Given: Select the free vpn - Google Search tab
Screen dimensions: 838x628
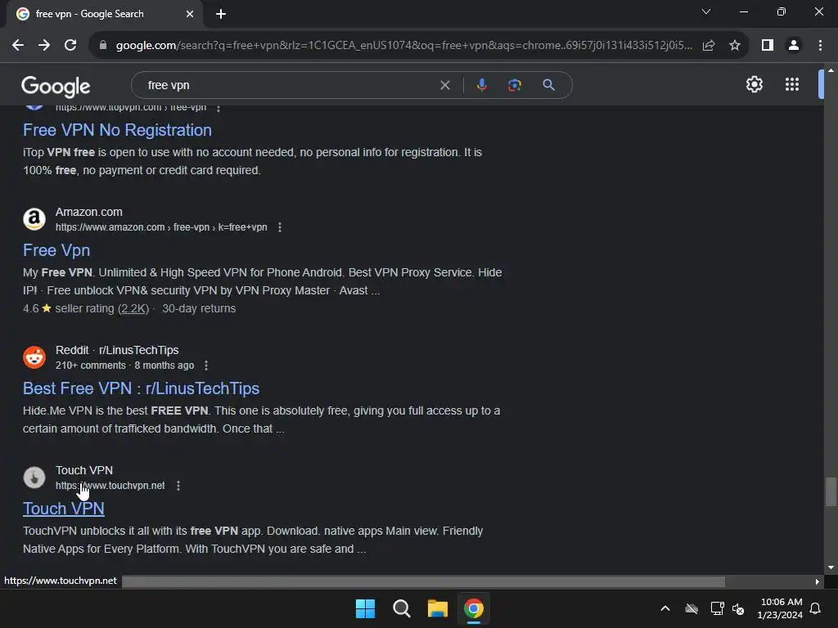Looking at the screenshot, I should pyautogui.click(x=105, y=15).
